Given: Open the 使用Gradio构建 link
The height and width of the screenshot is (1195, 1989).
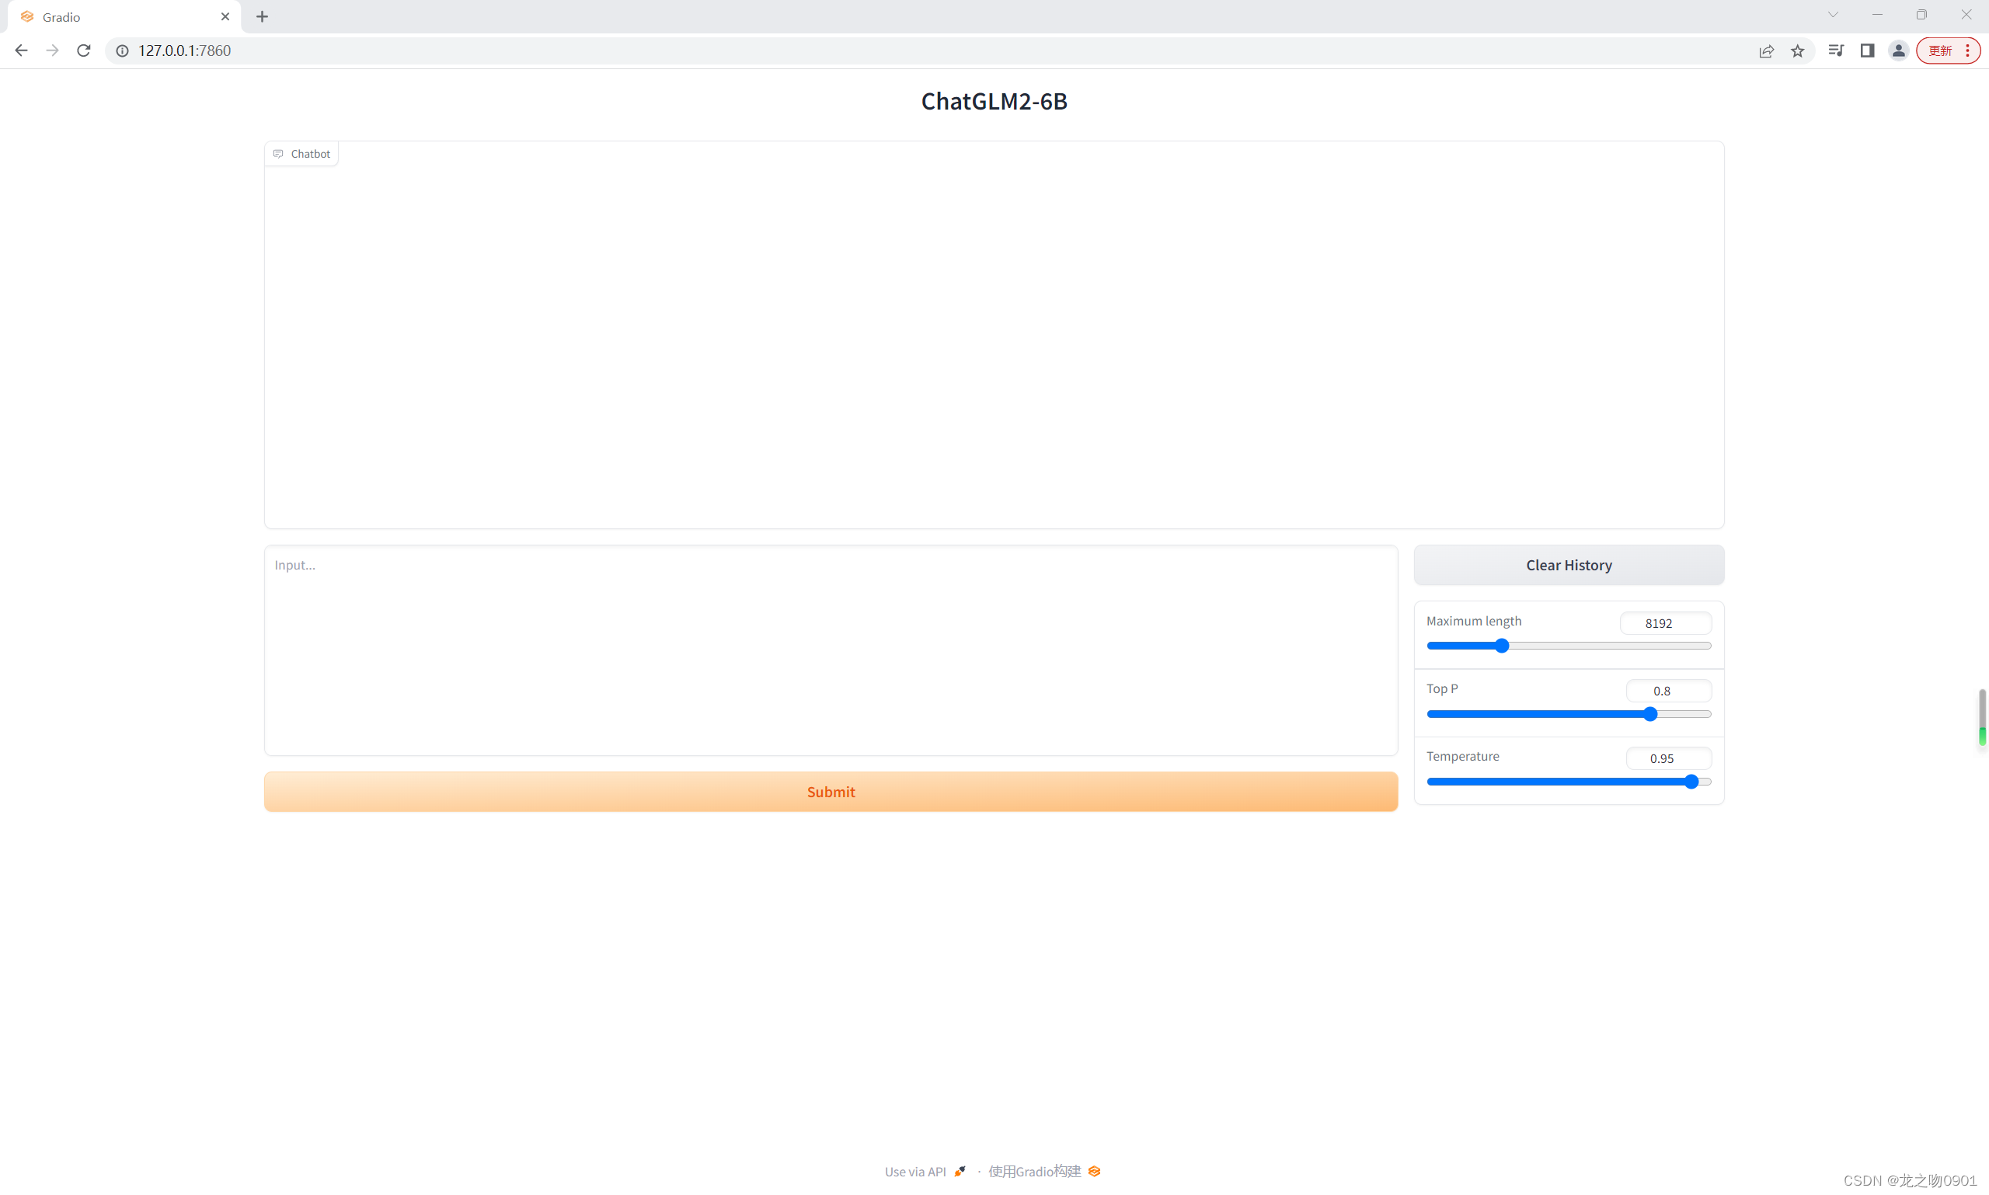Looking at the screenshot, I should click(1043, 1172).
